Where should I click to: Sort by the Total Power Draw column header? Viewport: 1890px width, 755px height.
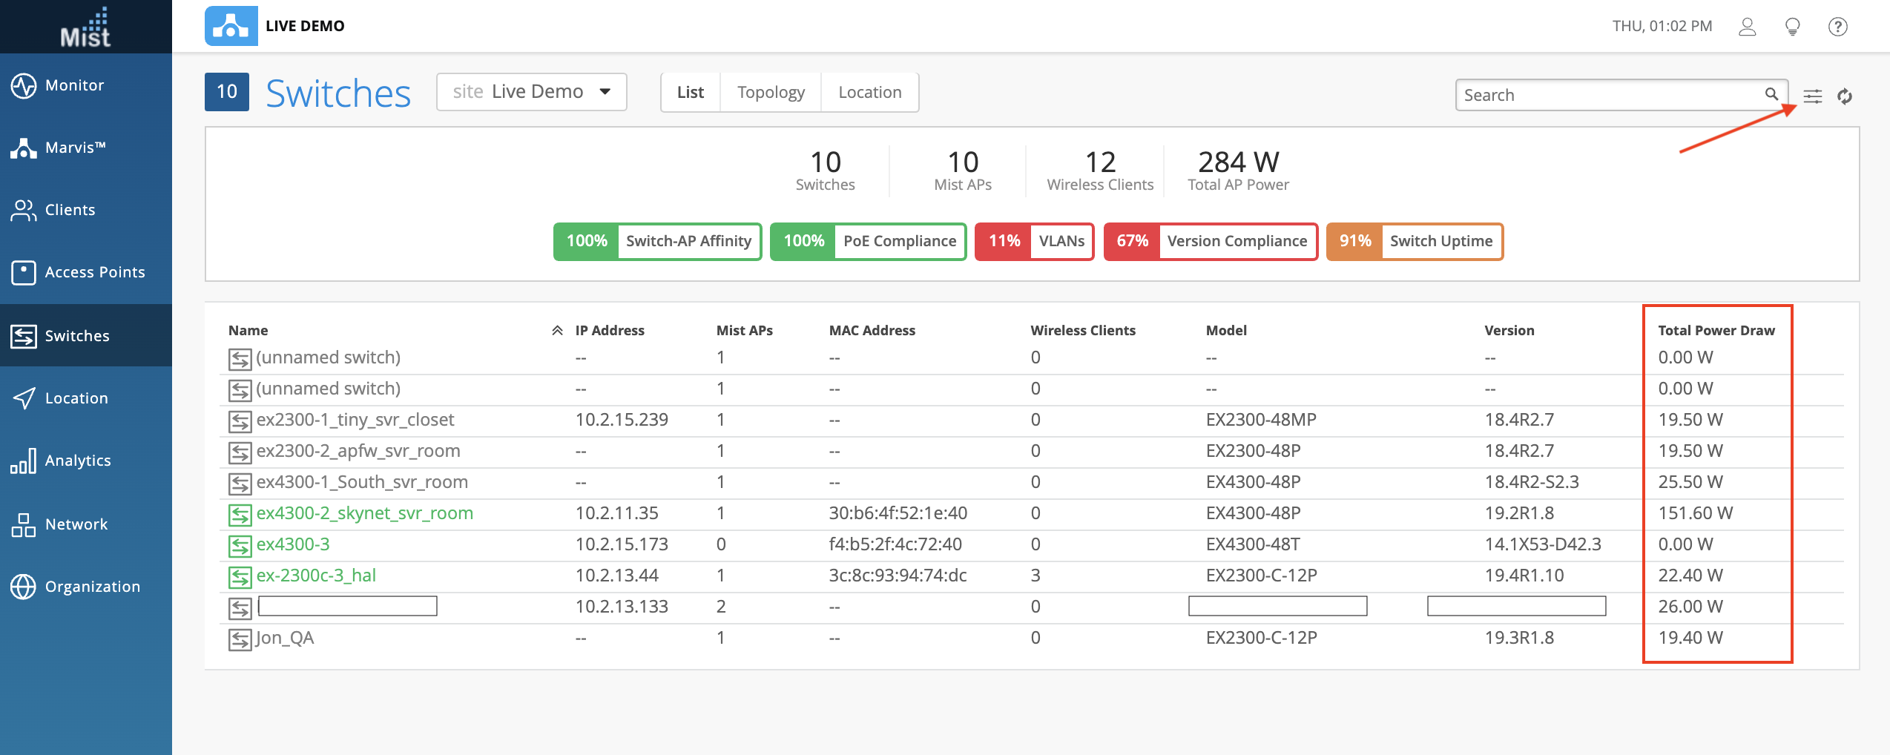(x=1716, y=331)
